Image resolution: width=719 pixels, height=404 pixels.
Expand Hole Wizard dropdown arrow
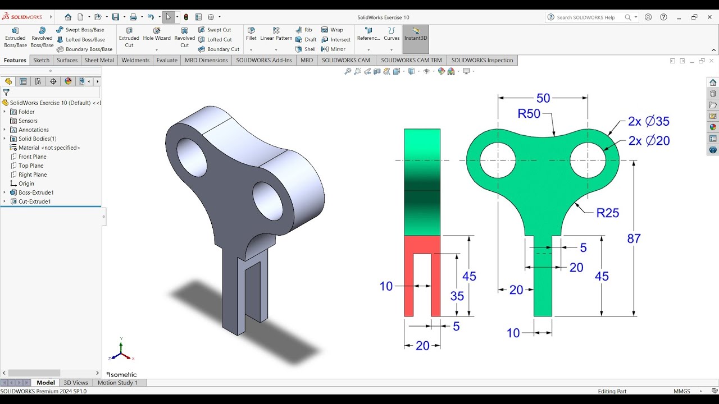tap(157, 50)
